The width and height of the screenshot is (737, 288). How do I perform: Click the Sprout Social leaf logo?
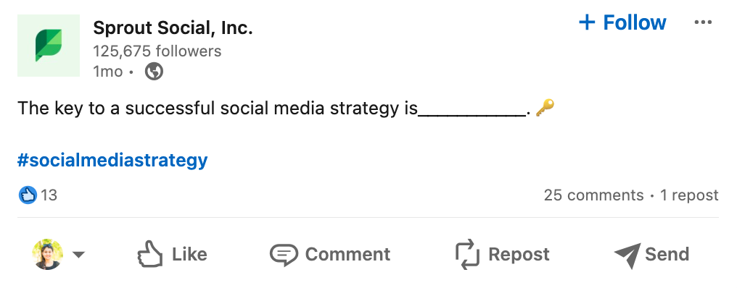49,46
